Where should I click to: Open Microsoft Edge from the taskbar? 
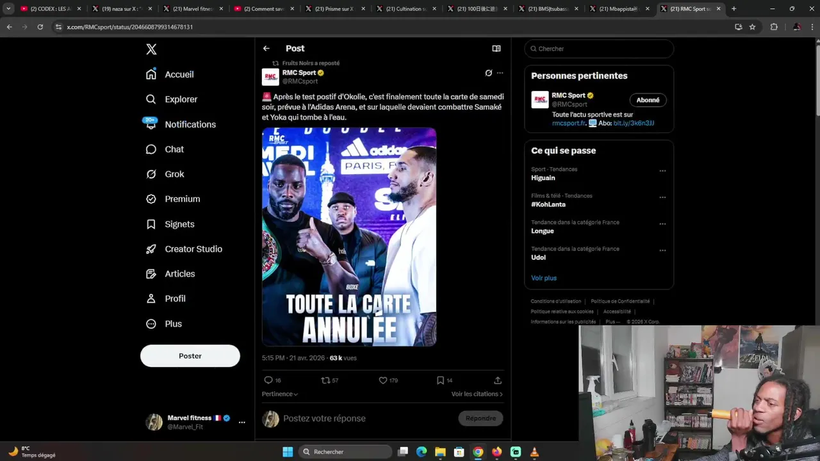422,452
